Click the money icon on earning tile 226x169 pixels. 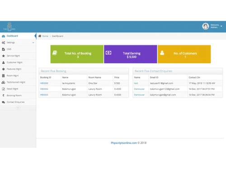pyautogui.click(x=108, y=53)
